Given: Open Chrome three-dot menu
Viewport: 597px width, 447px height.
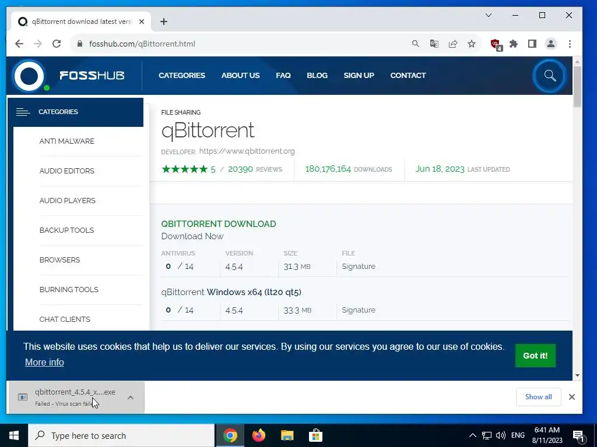Looking at the screenshot, I should coord(570,44).
